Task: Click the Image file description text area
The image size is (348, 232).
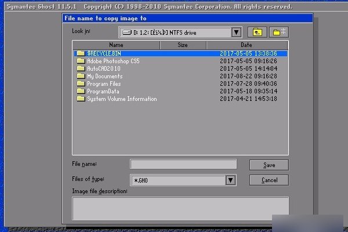Action: 180,208
